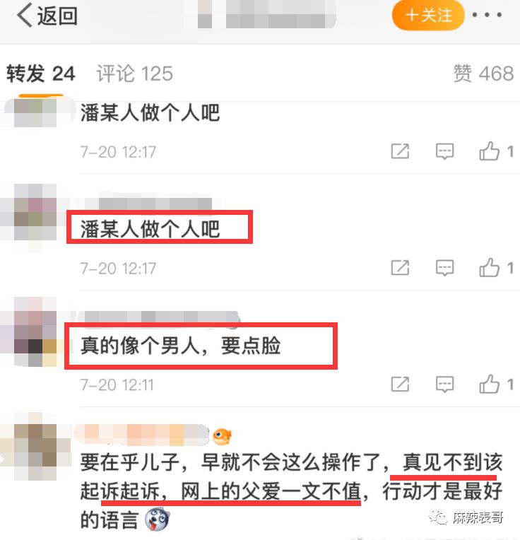520x540 pixels.
Task: Switch to the 评论 125 tab
Action: click(x=134, y=74)
